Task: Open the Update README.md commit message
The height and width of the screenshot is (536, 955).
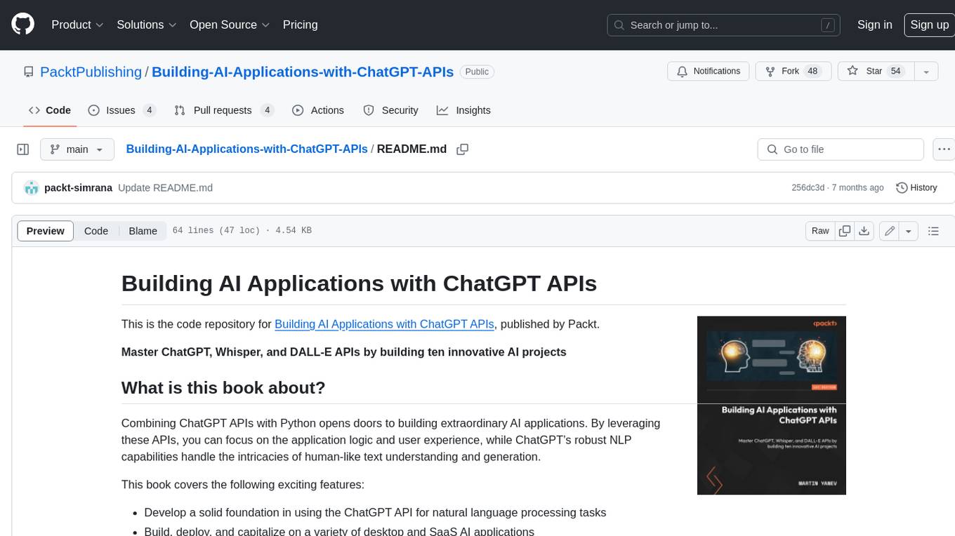Action: (165, 188)
